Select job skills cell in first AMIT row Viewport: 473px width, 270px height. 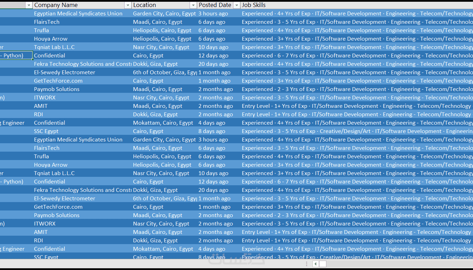[357, 106]
